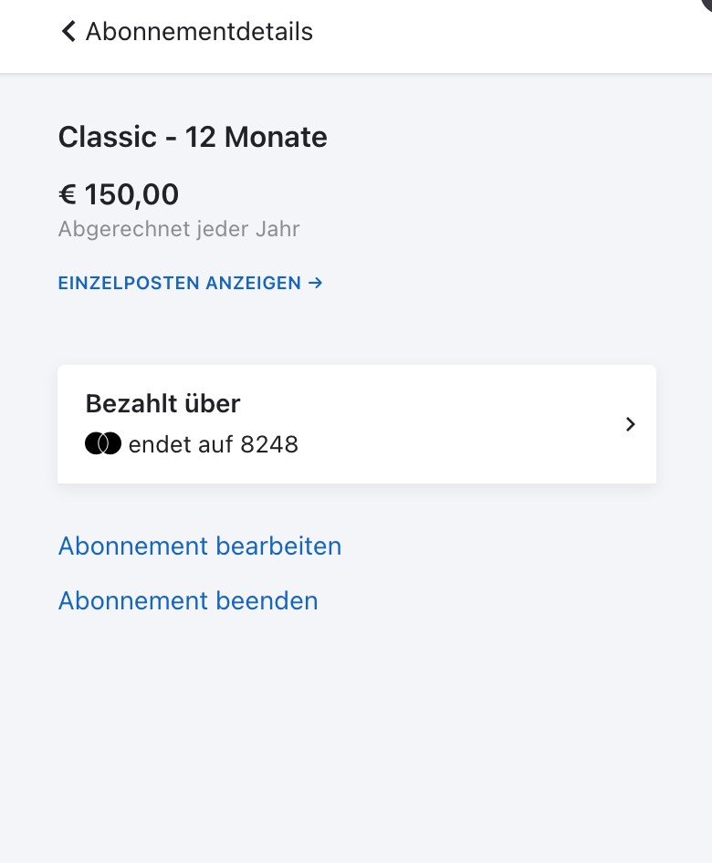Screen dimensions: 712x863
Task: Click the word Monate in plan title
Action: coord(276,137)
